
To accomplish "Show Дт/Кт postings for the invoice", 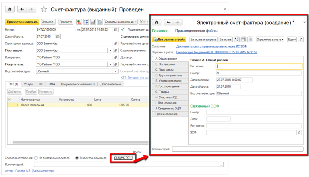I will (x=79, y=22).
